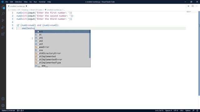Click 'HP' in the breadcrumb path
The image size is (200, 112).
tap(19, 10)
